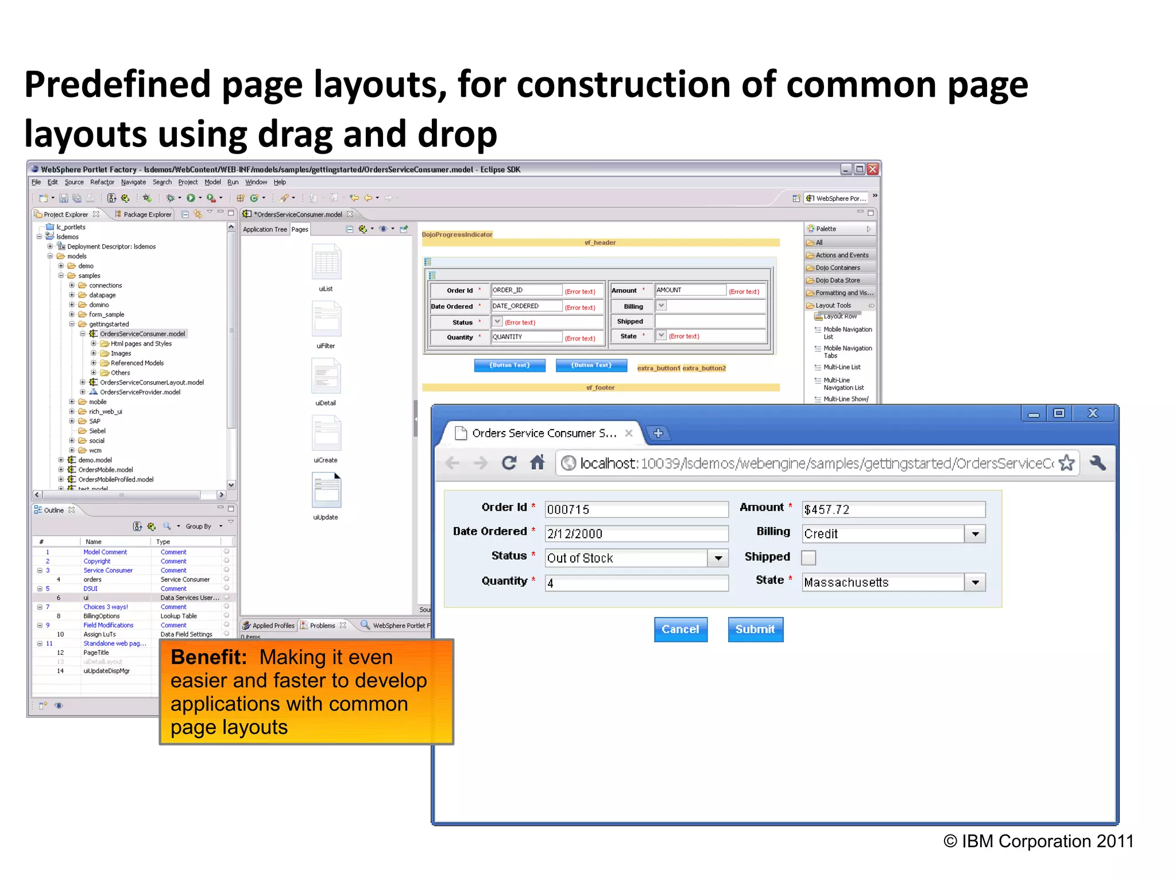
Task: Open the File menu
Action: pyautogui.click(x=36, y=183)
